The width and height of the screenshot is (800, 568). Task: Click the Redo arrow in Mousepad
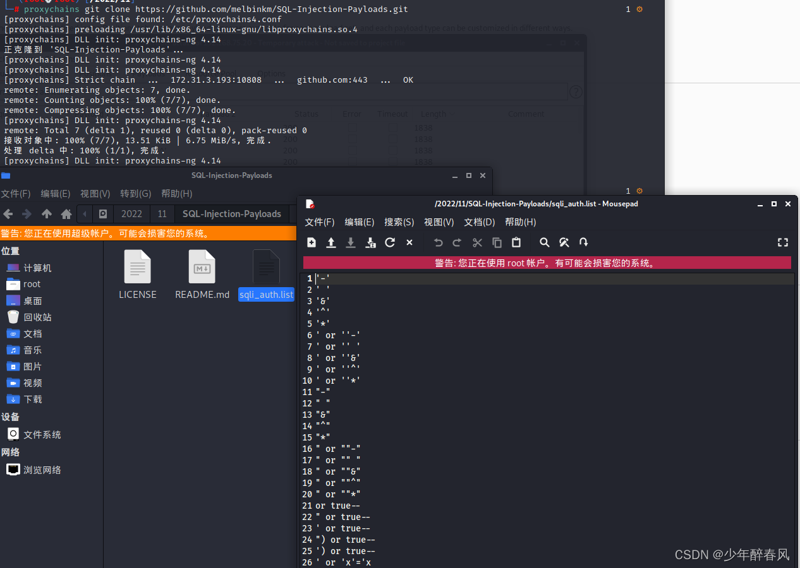click(x=458, y=242)
